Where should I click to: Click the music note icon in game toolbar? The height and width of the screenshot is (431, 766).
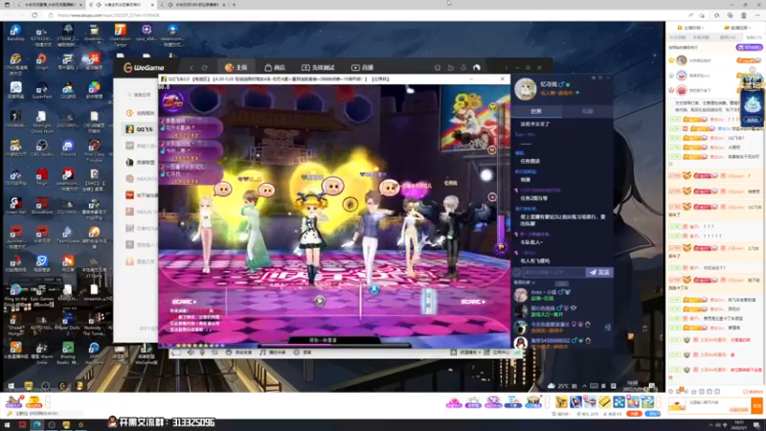tap(262, 352)
